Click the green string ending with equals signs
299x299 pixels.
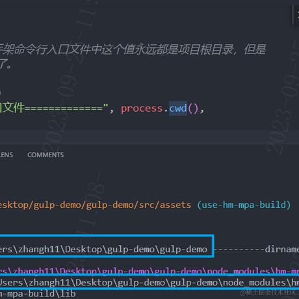(x=54, y=108)
